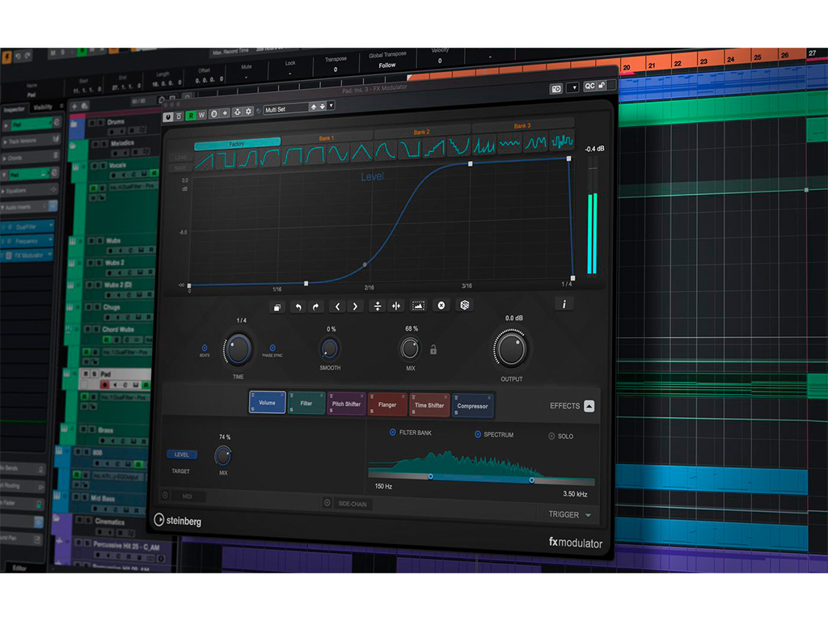This screenshot has width=828, height=621.
Task: Enable the SOLO option
Action: click(551, 436)
